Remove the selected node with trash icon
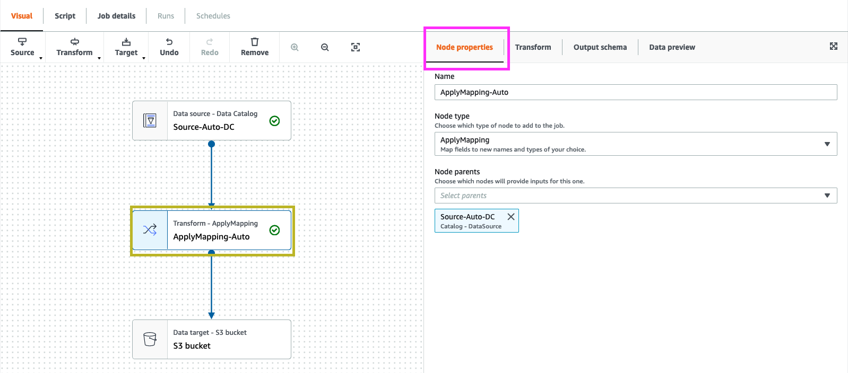The width and height of the screenshot is (848, 373). 255,47
